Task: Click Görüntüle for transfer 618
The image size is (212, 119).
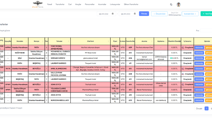Action: (199, 95)
